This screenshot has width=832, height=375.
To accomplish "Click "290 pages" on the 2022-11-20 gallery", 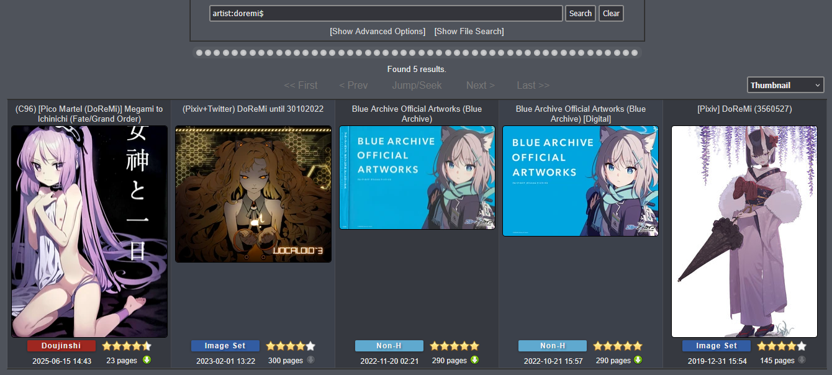I will pos(450,360).
